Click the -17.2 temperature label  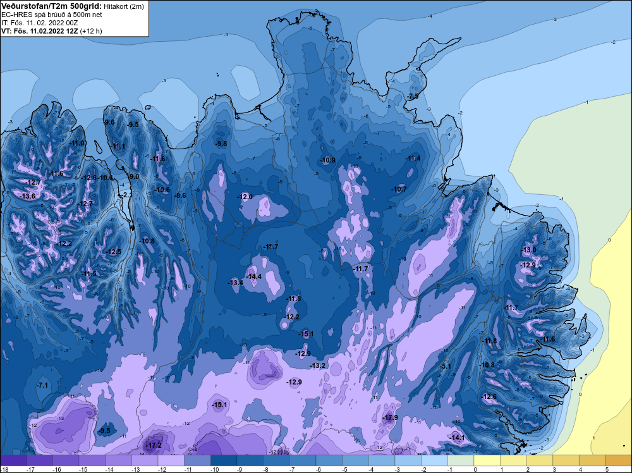tap(154, 446)
